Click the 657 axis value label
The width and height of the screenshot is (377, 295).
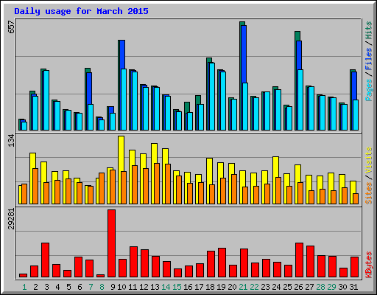tap(11, 27)
